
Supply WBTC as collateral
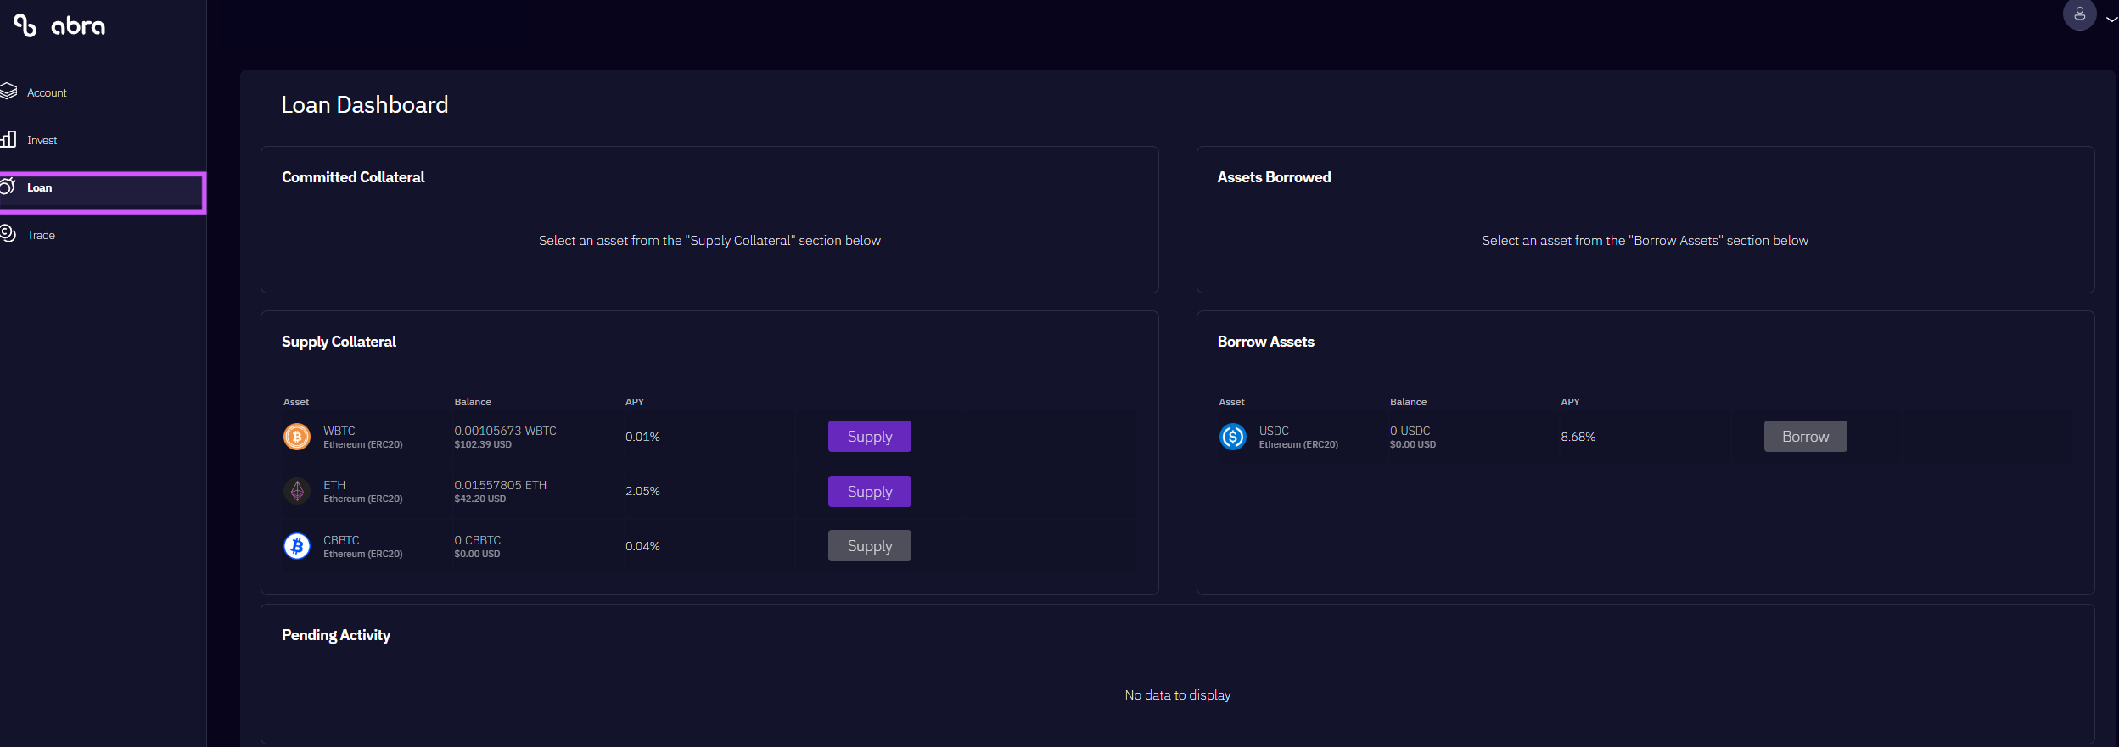click(x=870, y=437)
